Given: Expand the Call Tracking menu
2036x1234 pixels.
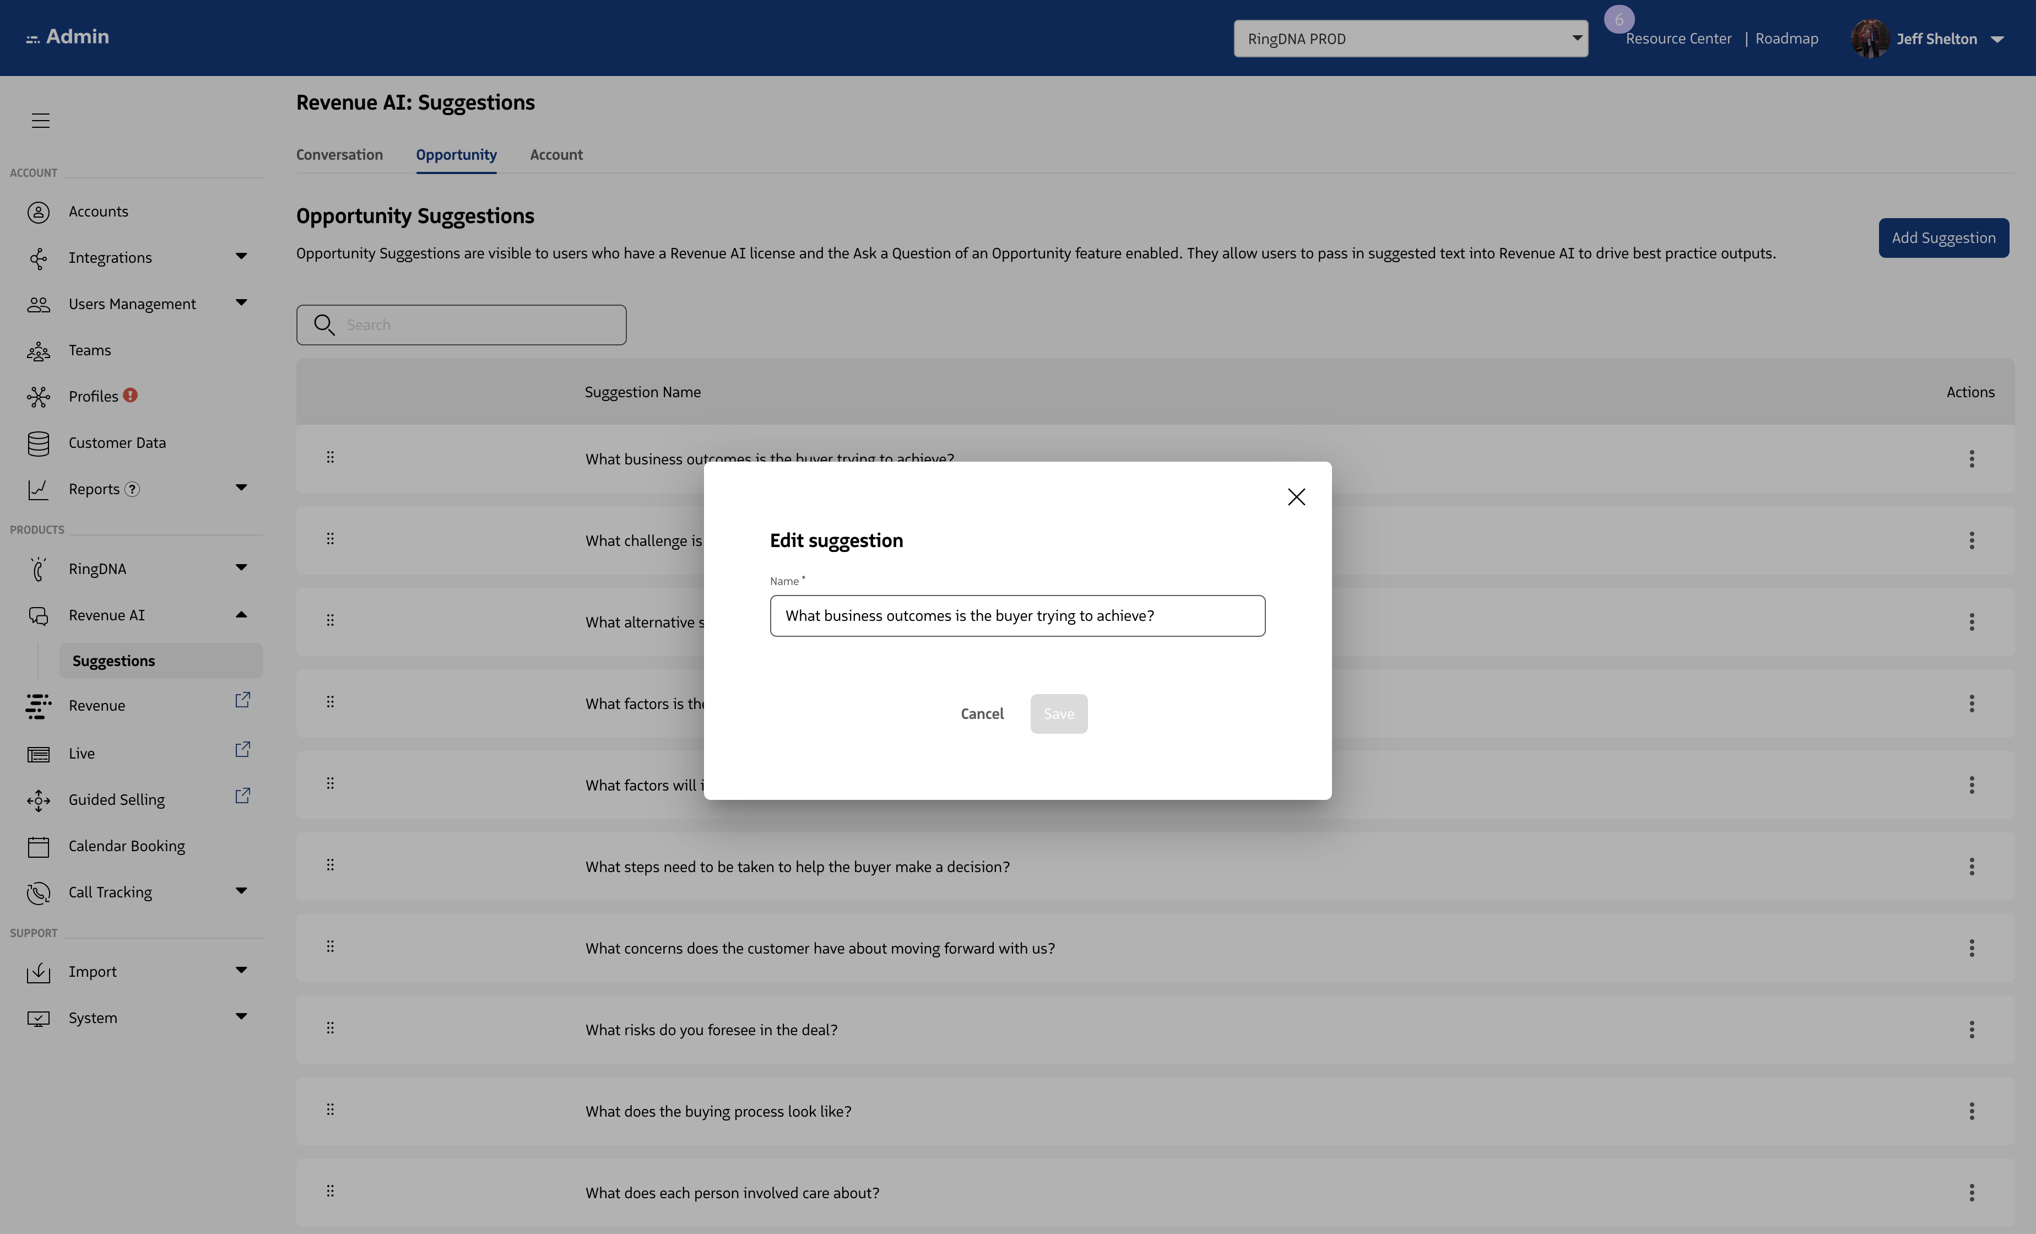Looking at the screenshot, I should [x=241, y=891].
